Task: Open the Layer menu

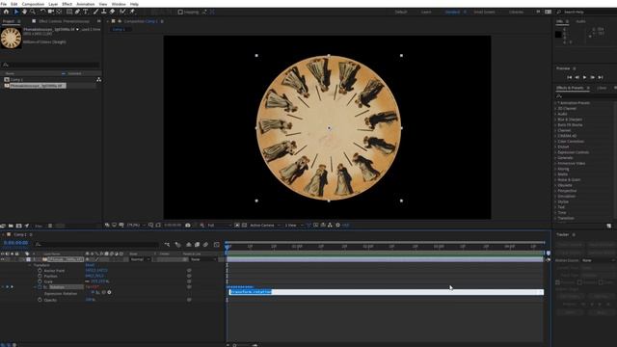Action: click(x=53, y=4)
